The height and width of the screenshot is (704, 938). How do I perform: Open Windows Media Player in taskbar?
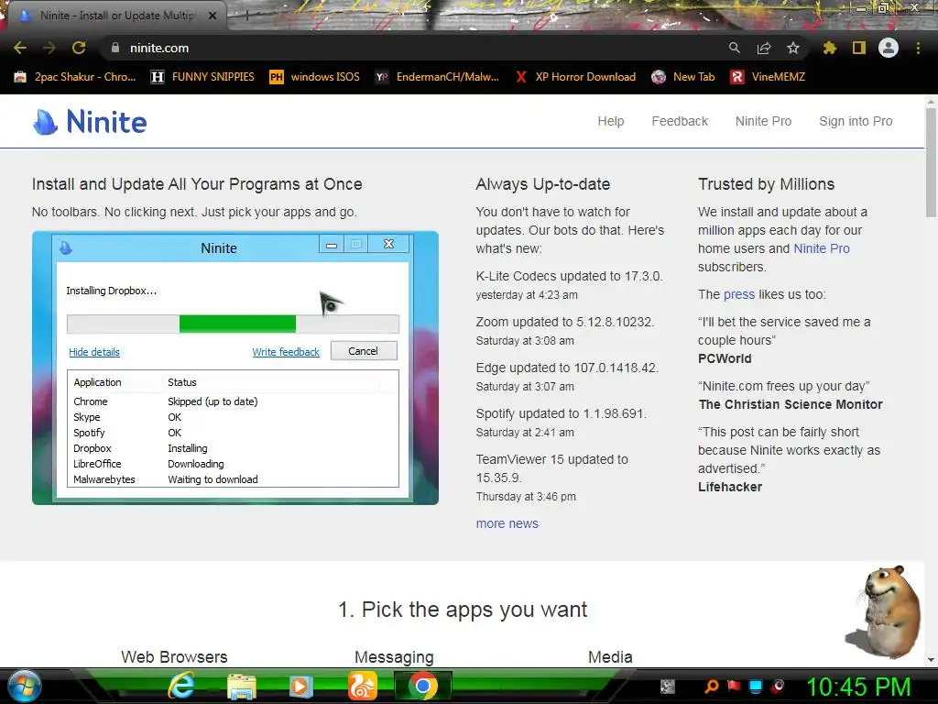tap(300, 686)
